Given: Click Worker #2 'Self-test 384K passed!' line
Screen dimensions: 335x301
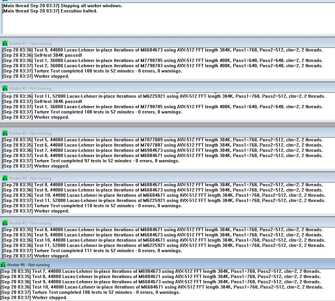Looking at the screenshot, I should 42,101.
